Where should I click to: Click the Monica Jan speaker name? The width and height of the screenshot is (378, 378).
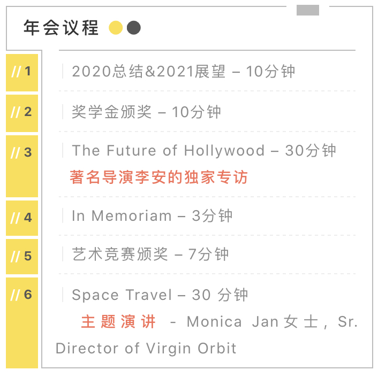[232, 321]
